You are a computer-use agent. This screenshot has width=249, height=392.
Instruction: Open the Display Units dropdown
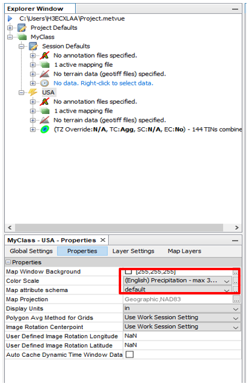pyautogui.click(x=235, y=309)
